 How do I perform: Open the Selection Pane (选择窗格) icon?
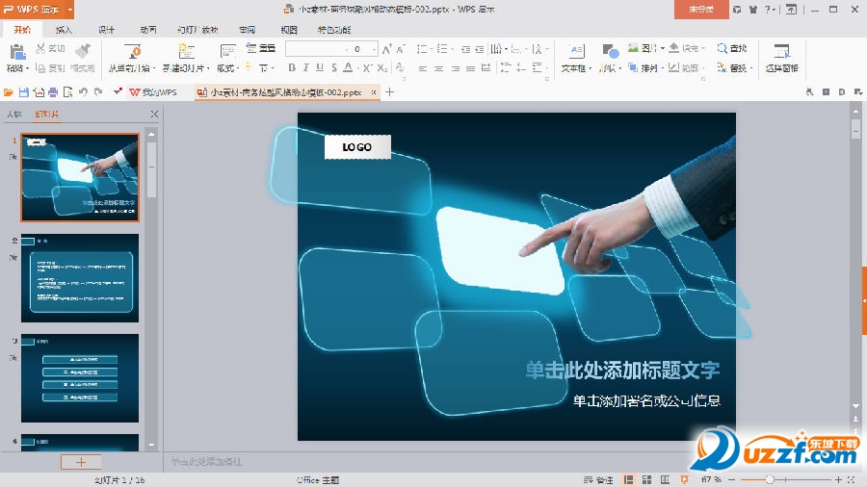pyautogui.click(x=782, y=52)
